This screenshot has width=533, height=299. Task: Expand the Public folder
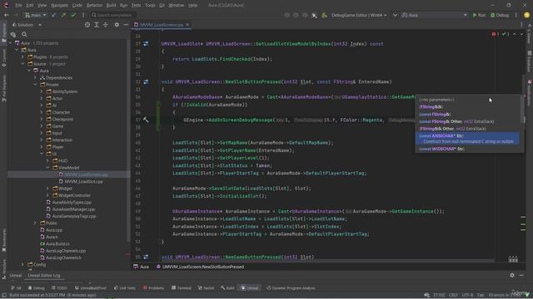point(35,223)
